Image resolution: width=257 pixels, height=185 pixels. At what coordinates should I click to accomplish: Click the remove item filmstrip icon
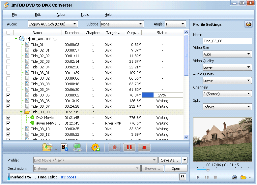64,147
